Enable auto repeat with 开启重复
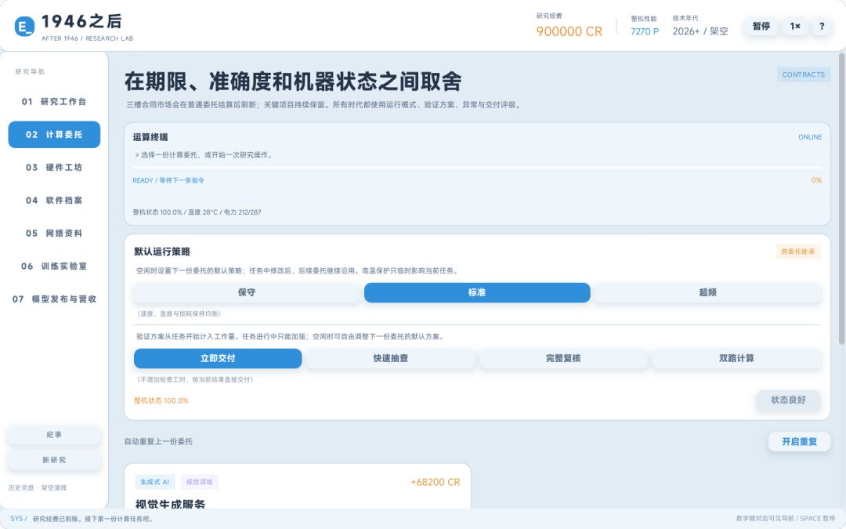The image size is (846, 529). pyautogui.click(x=799, y=441)
